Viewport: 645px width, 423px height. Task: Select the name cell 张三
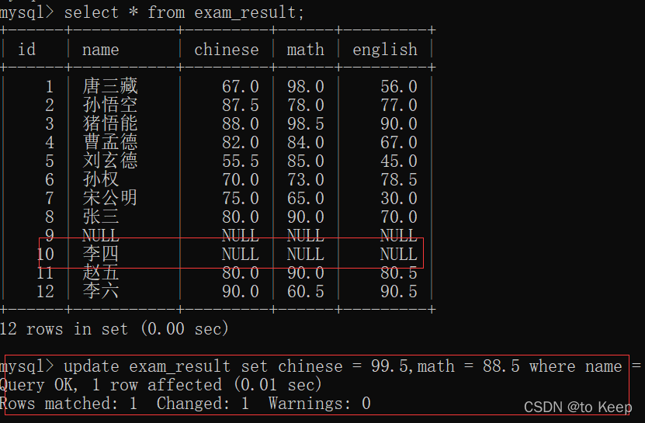tap(101, 217)
